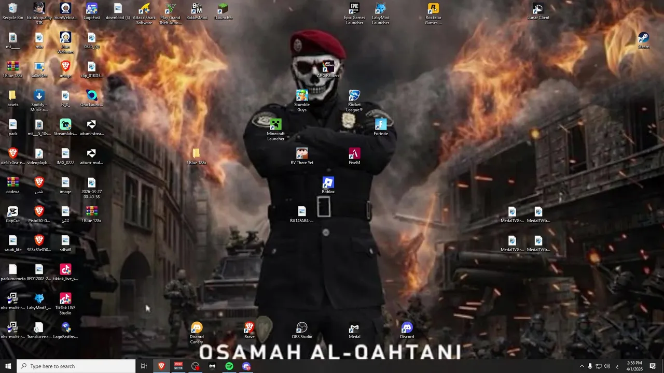Open Spotify from the taskbar
Image resolution: width=664 pixels, height=373 pixels.
(x=229, y=366)
